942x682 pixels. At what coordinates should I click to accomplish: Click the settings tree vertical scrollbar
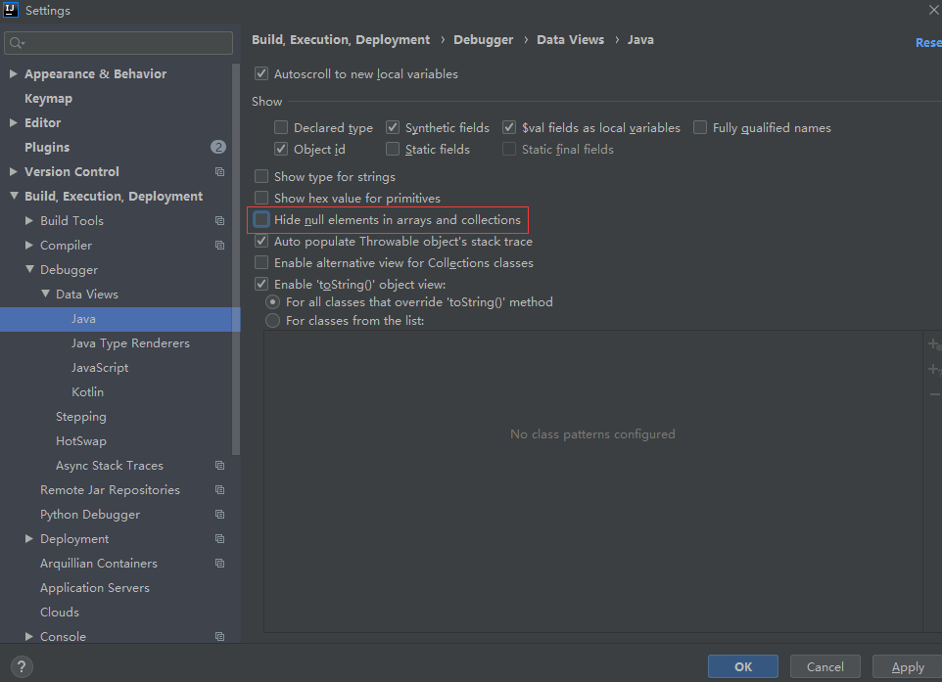[236, 258]
